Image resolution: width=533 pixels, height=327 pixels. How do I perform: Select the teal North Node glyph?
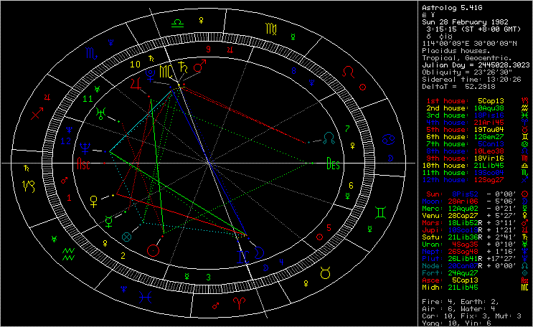click(x=329, y=138)
